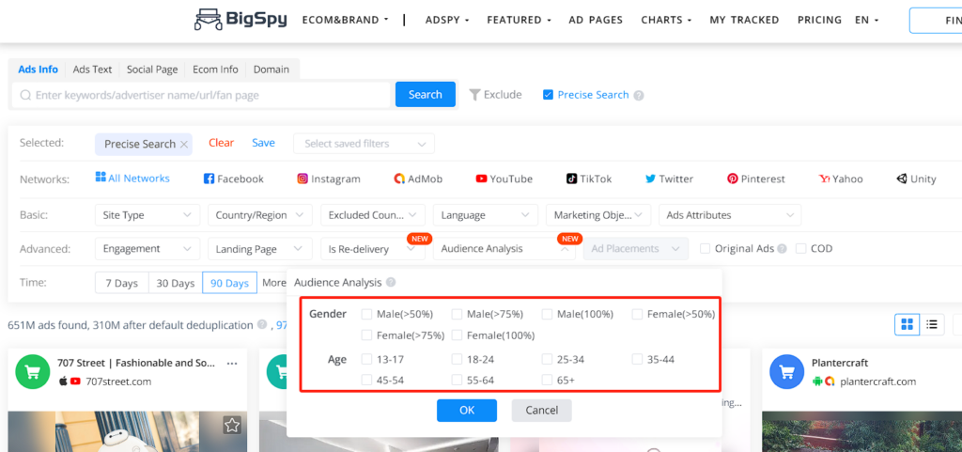This screenshot has width=962, height=452.
Task: Select the YouTube network filter
Action: pyautogui.click(x=504, y=179)
